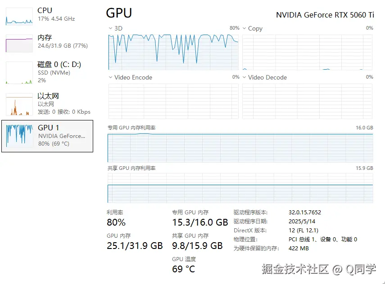The image size is (385, 284).
Task: Expand the Copy graph engine dropdown
Action: click(x=245, y=28)
